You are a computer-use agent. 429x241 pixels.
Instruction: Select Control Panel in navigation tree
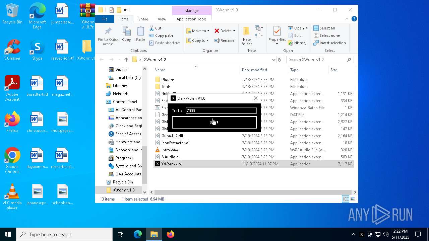(x=122, y=101)
